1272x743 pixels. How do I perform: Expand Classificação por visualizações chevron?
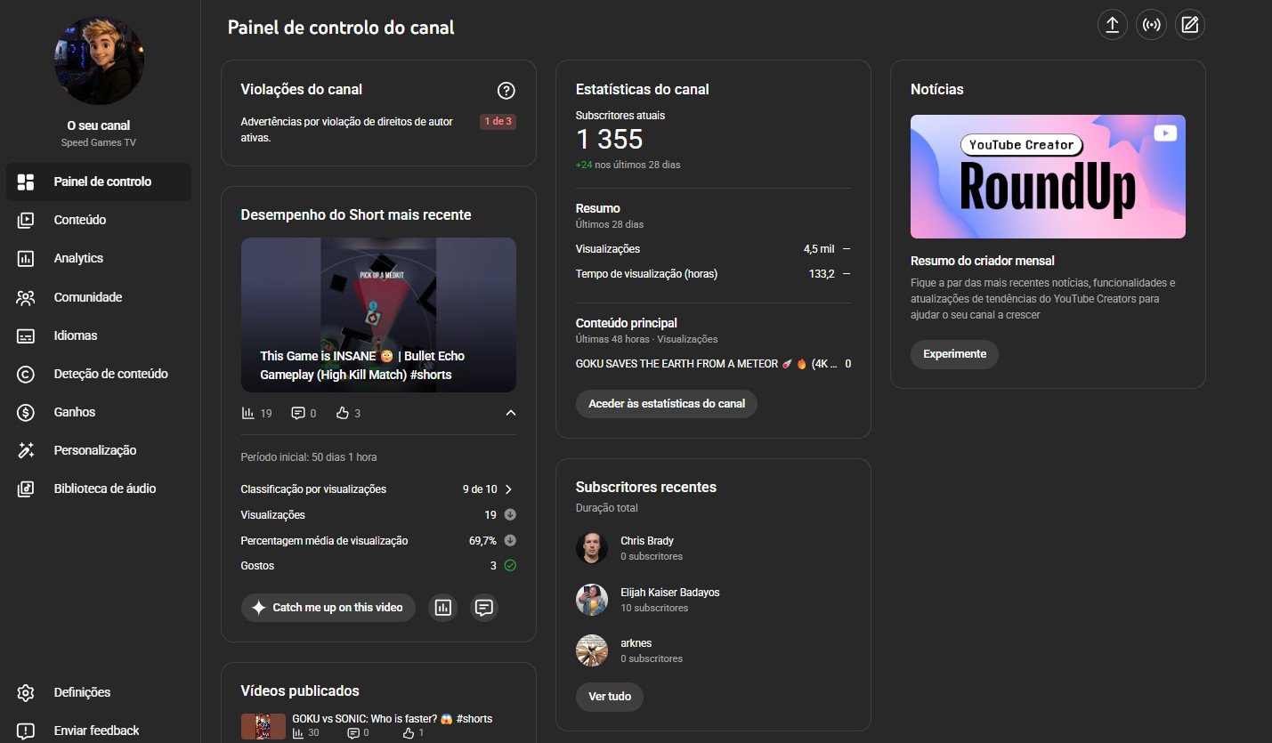click(x=509, y=489)
